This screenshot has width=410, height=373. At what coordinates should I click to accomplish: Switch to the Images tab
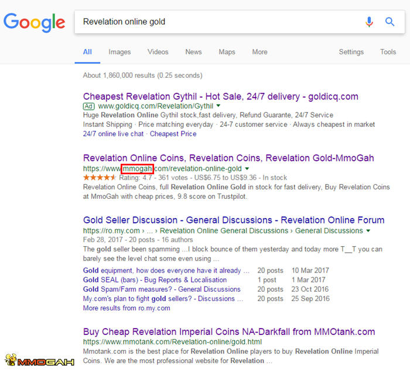pyautogui.click(x=119, y=52)
